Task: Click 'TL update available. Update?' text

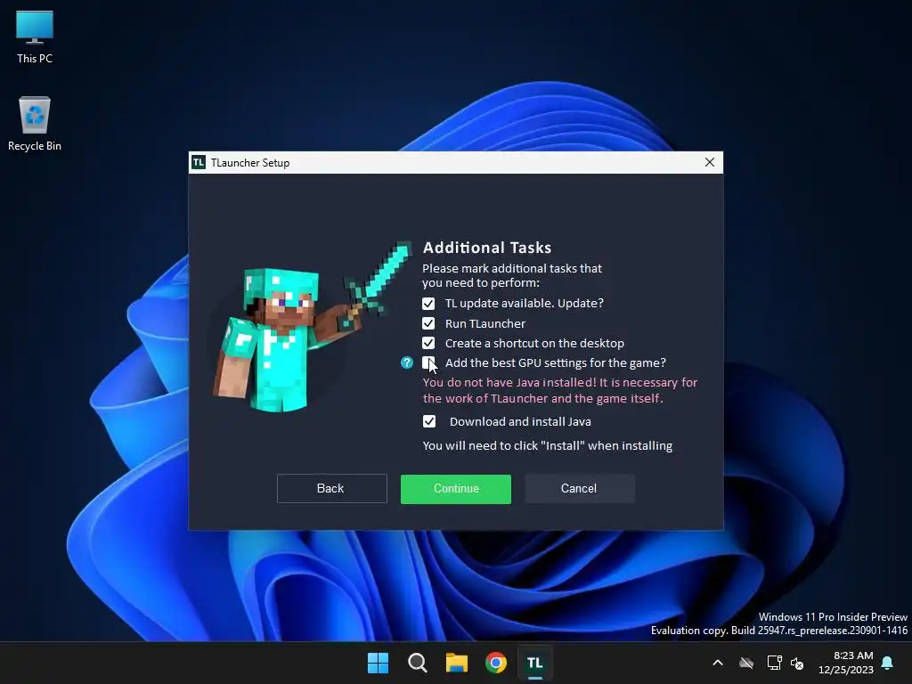Action: (x=524, y=303)
